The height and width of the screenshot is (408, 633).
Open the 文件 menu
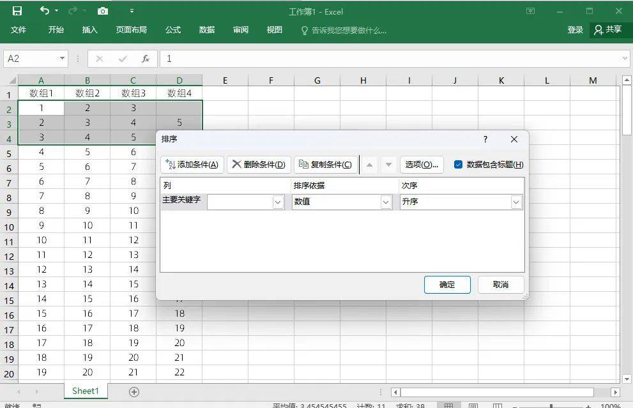tap(19, 29)
